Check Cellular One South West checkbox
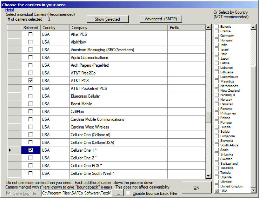 coord(31,173)
